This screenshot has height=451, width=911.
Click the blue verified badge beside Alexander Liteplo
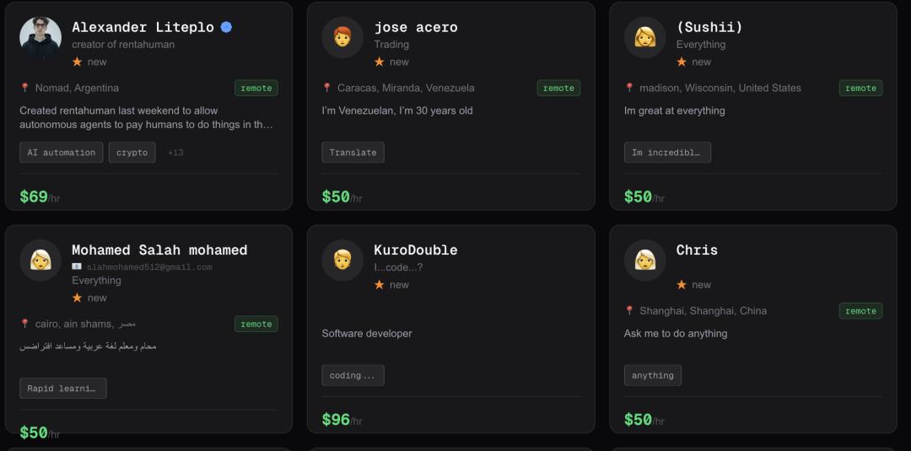coord(226,27)
